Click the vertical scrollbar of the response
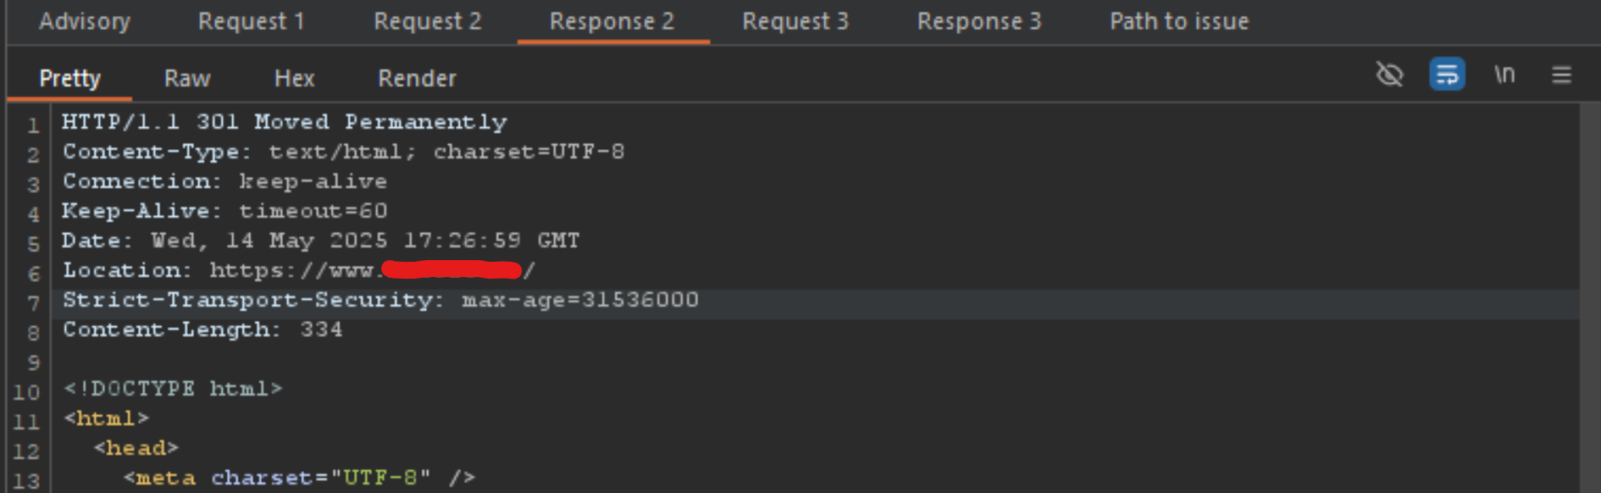This screenshot has width=1601, height=493. tap(1590, 296)
